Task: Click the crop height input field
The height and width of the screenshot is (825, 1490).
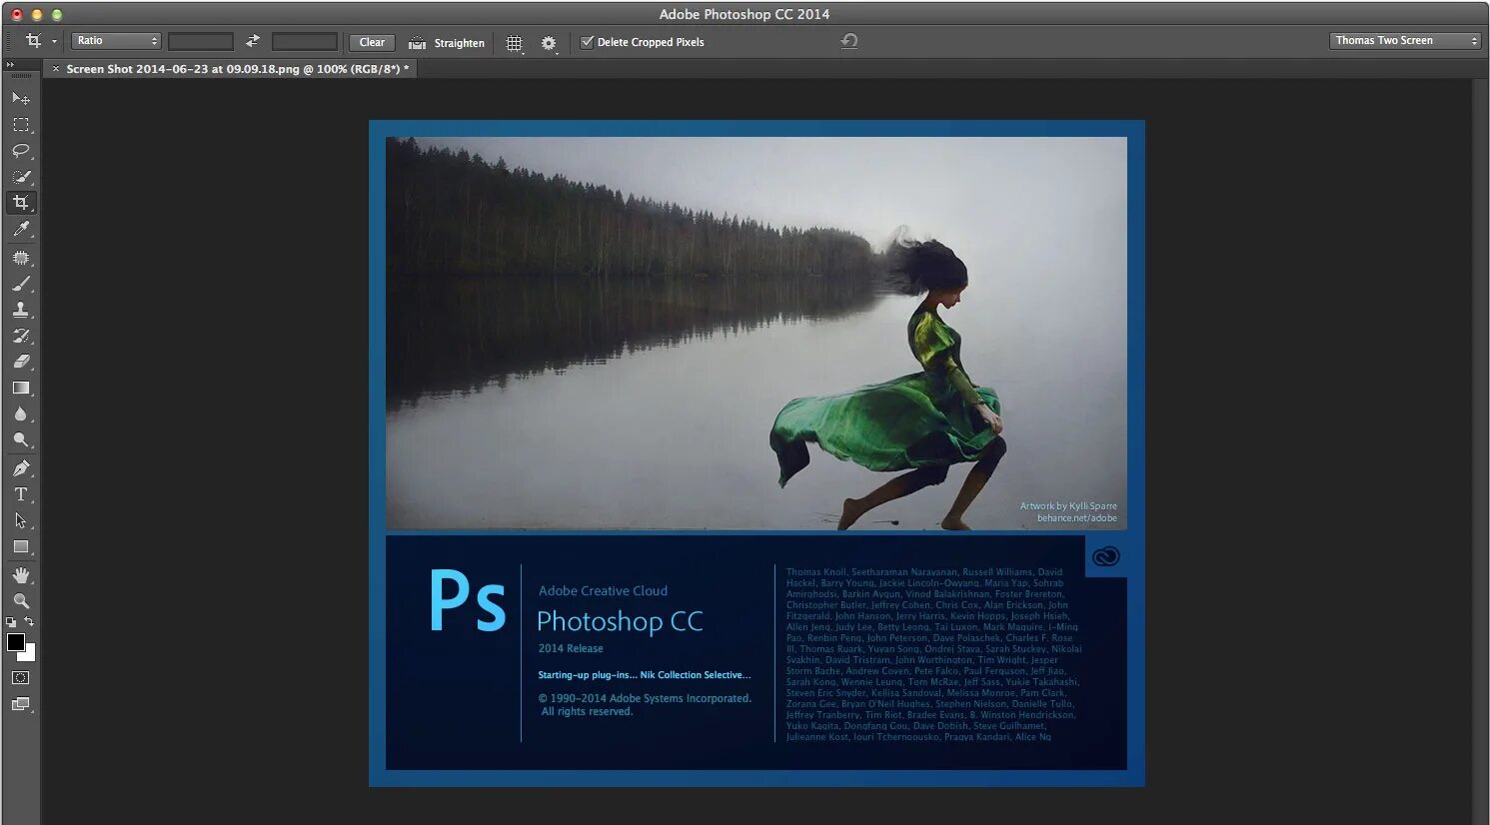Action: [305, 41]
